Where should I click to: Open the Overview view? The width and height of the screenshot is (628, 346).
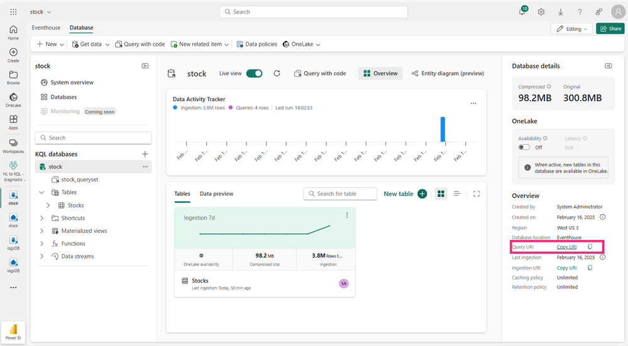[380, 73]
